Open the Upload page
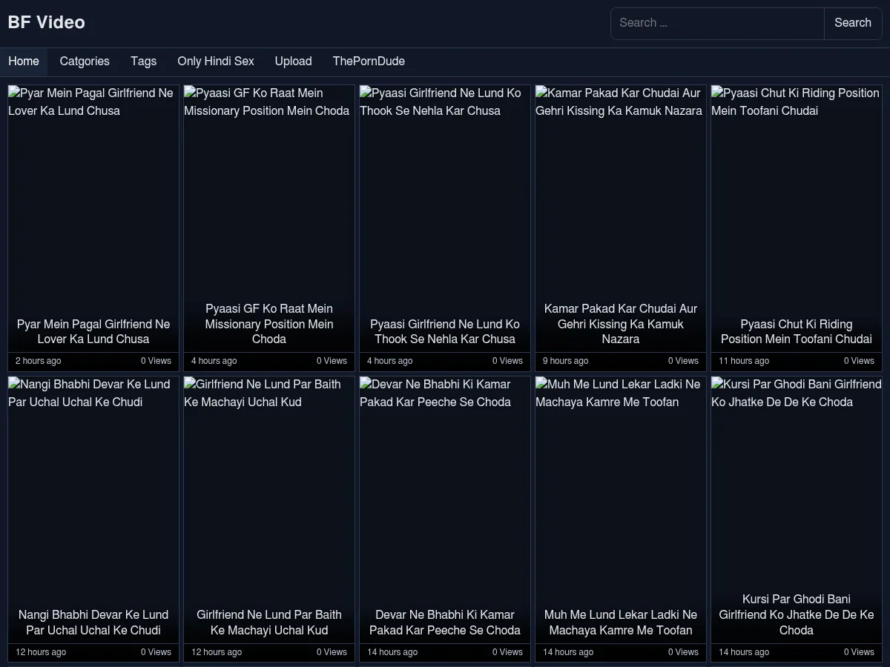890x667 pixels. pos(293,62)
